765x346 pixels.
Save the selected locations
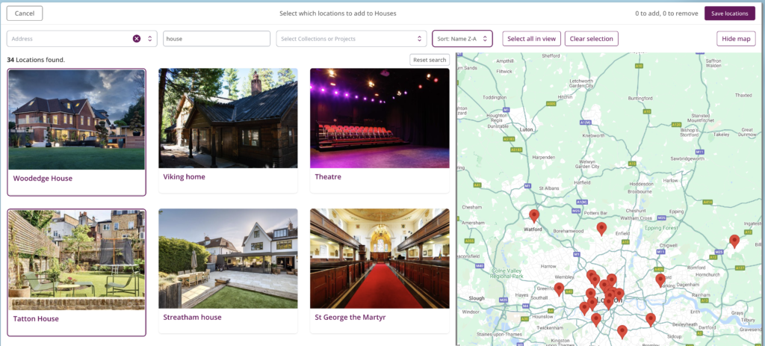729,13
